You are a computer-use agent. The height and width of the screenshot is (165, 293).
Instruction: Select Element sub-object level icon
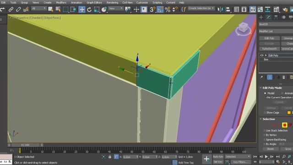[290, 125]
